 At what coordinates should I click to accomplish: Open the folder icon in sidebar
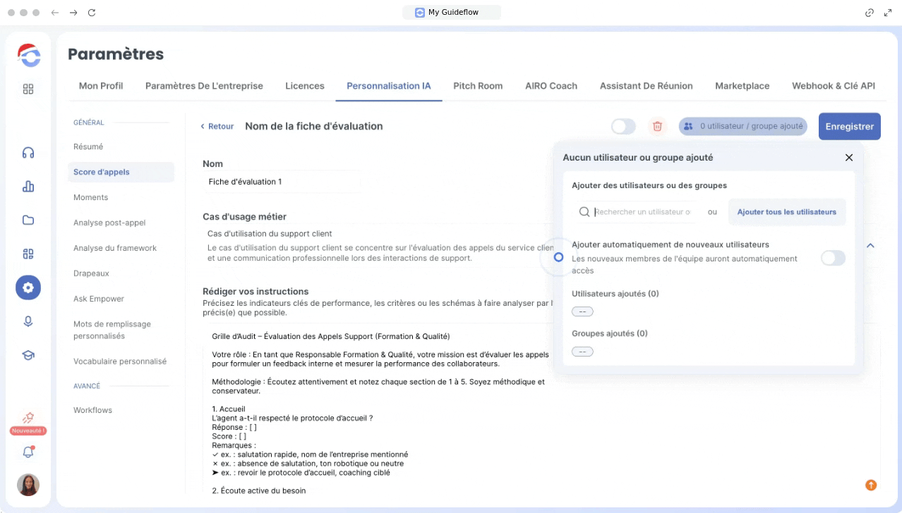pyautogui.click(x=28, y=220)
